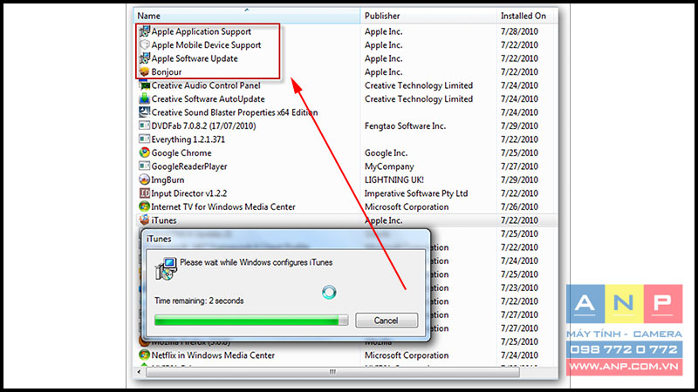Select the "Apple Application Support" row text
Screen dimensions: 698x392
coord(202,31)
